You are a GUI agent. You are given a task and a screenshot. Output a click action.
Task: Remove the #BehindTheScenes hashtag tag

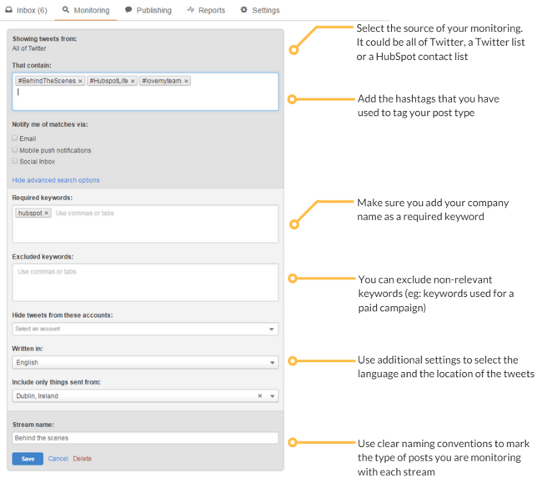pyautogui.click(x=80, y=82)
